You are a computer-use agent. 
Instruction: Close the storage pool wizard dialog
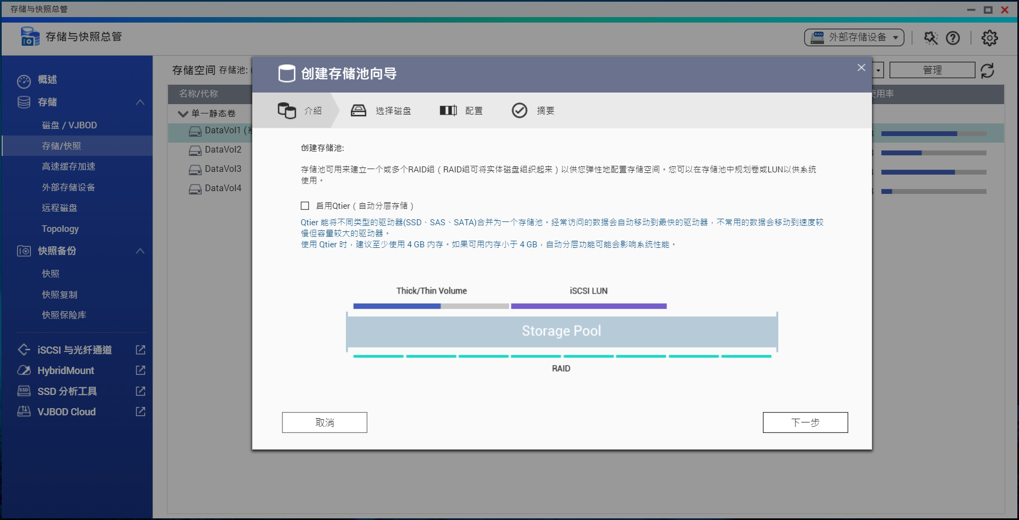point(861,68)
